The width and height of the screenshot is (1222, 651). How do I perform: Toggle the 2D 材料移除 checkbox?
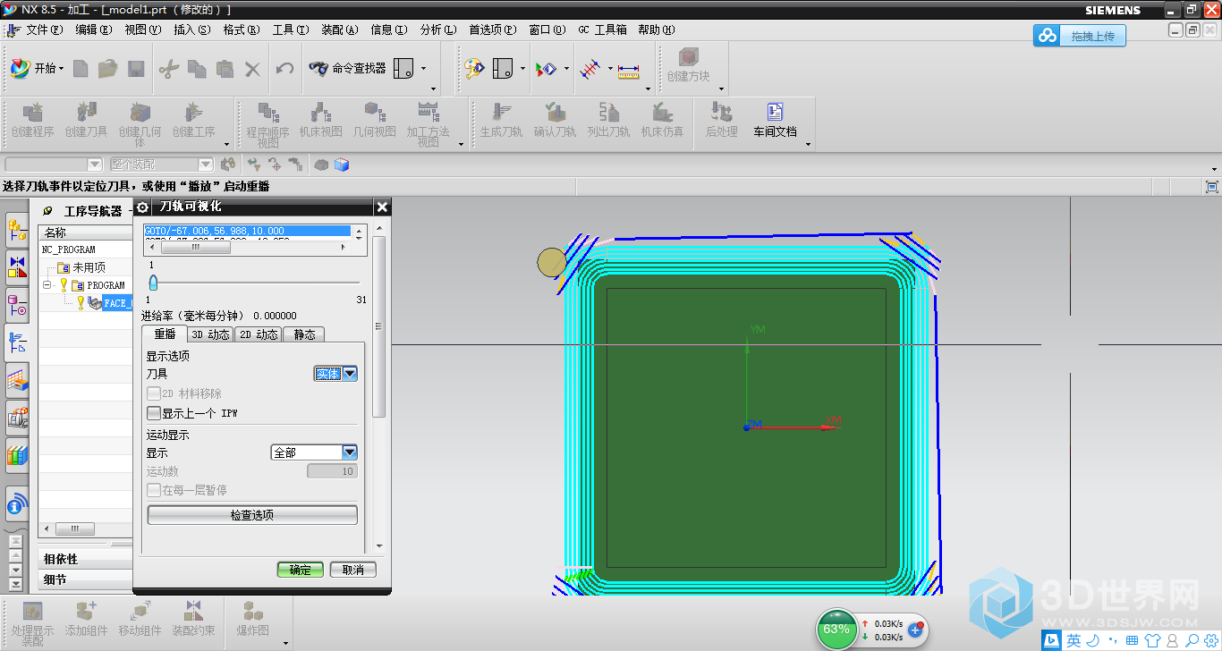(x=155, y=393)
